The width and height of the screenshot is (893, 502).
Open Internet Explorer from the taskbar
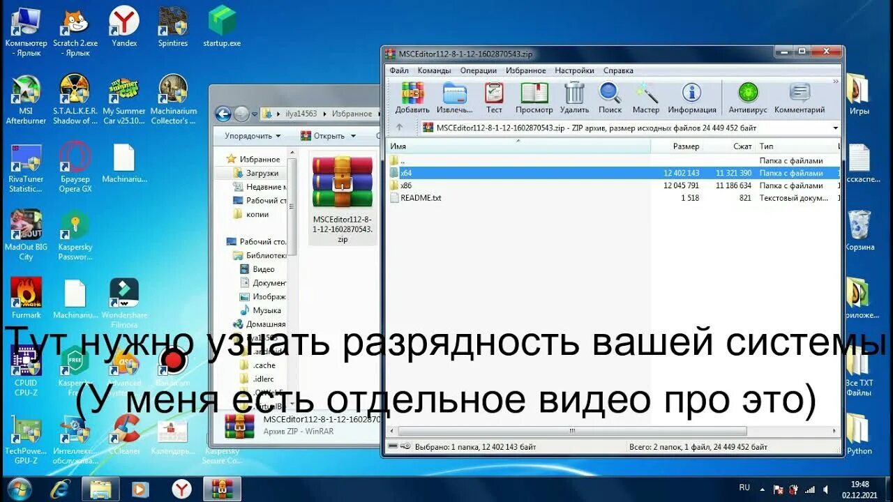click(x=61, y=489)
